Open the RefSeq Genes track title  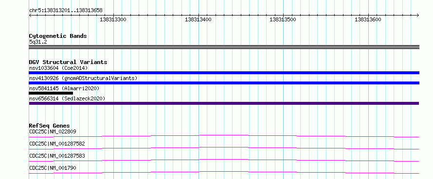tap(50, 126)
